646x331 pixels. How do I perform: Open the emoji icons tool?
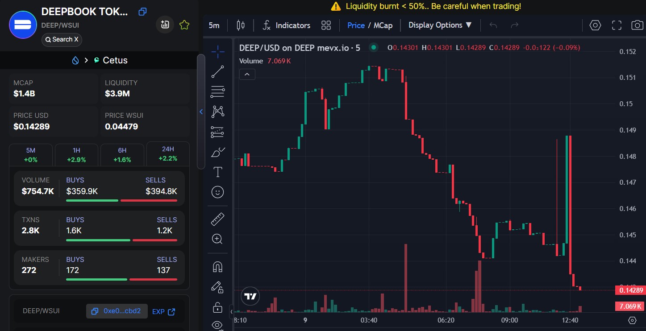click(x=217, y=192)
